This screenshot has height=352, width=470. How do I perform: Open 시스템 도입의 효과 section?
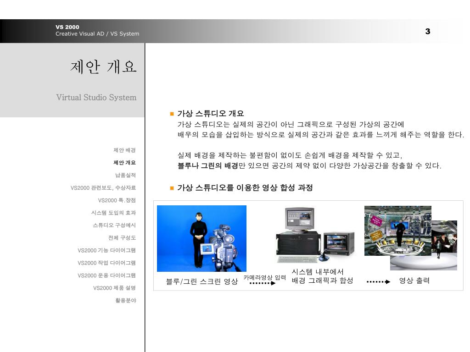click(x=114, y=213)
